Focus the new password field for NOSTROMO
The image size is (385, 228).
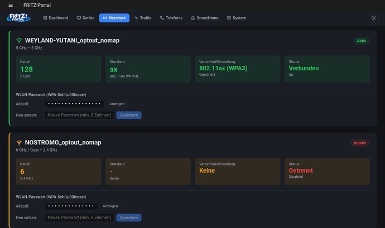click(79, 217)
